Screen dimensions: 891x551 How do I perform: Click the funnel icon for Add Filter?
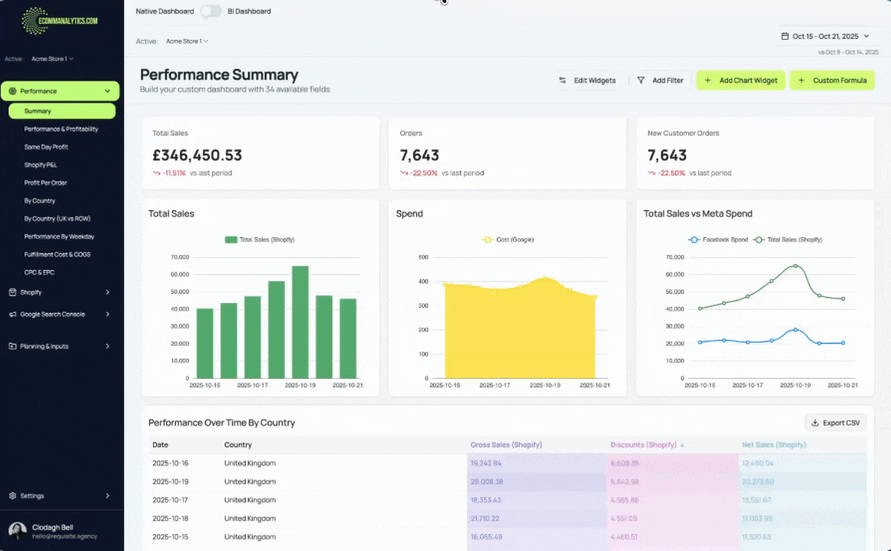(641, 80)
